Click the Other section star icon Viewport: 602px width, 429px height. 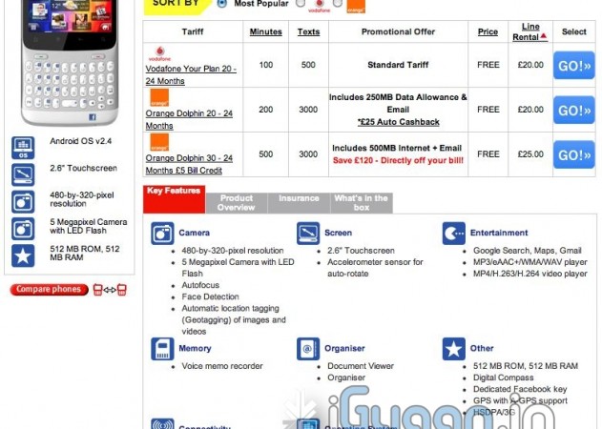[x=453, y=349]
